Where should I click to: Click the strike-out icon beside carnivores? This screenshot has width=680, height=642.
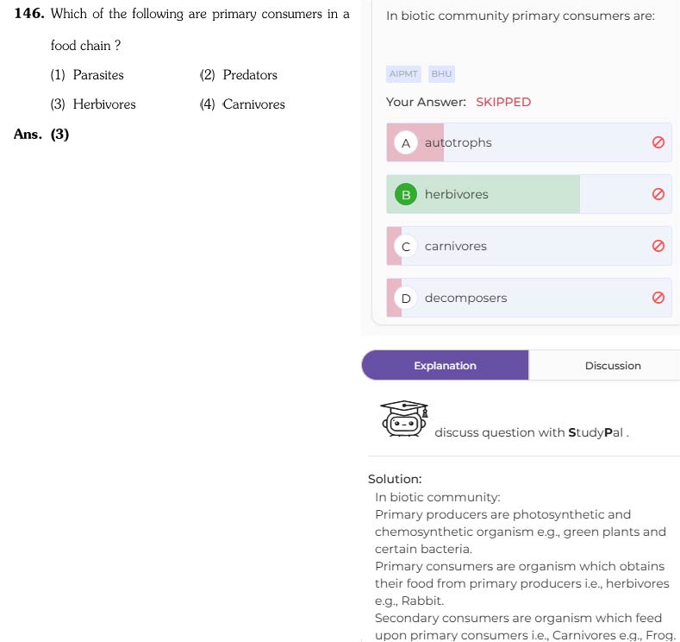point(658,246)
